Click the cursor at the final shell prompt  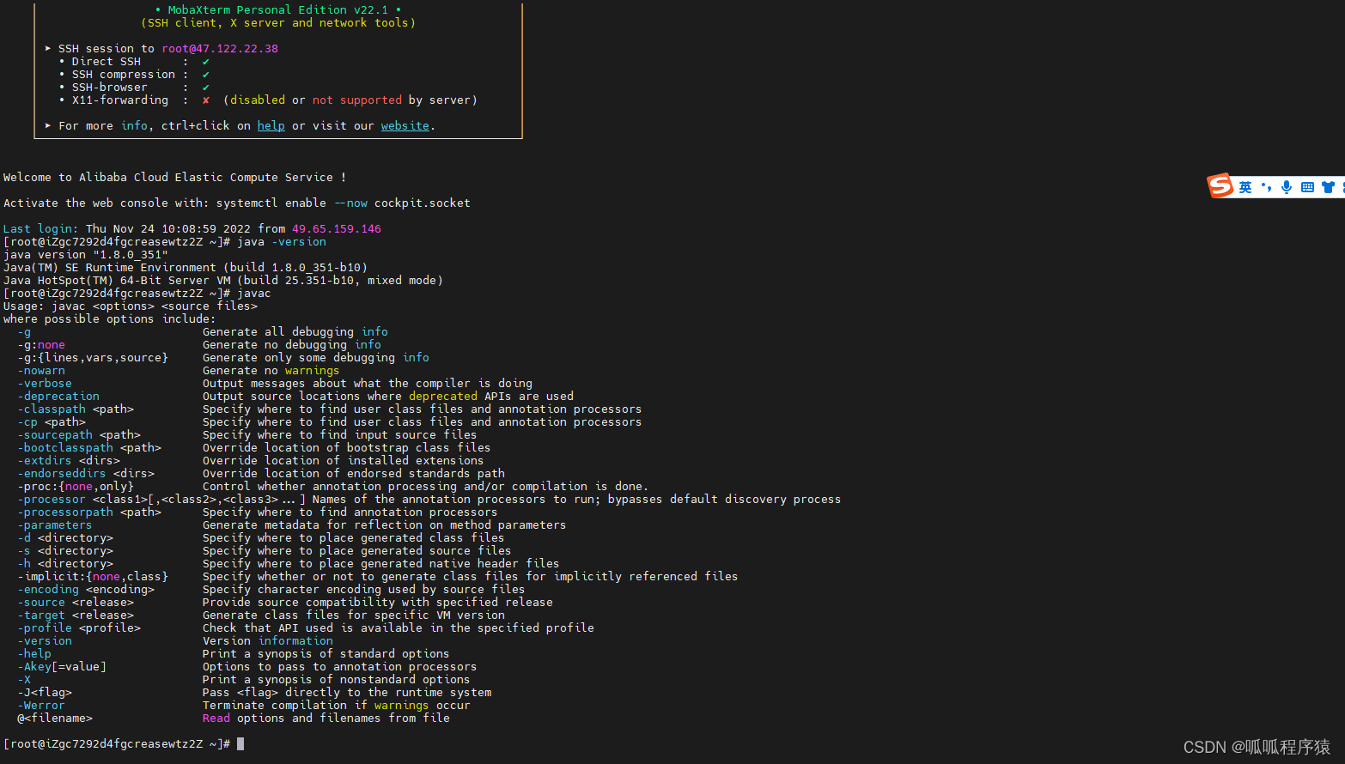coord(240,744)
